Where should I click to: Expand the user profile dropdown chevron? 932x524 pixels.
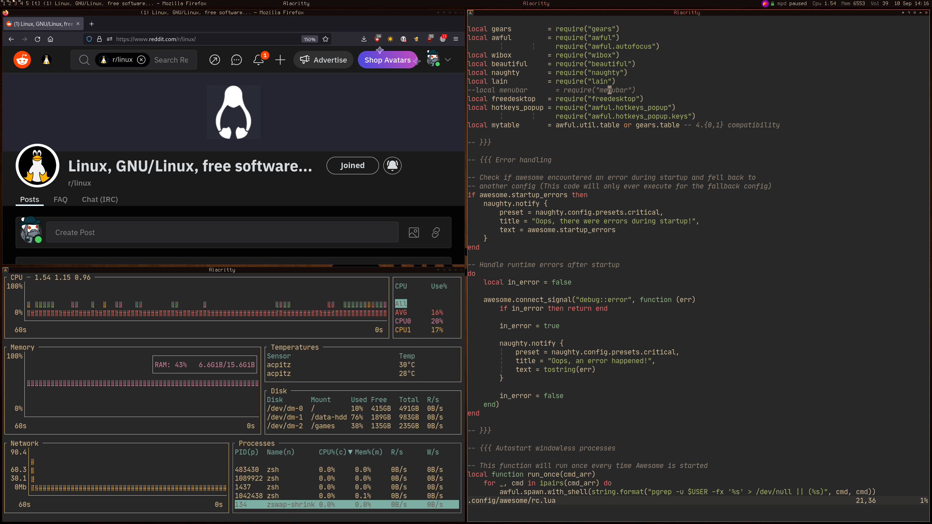click(448, 60)
